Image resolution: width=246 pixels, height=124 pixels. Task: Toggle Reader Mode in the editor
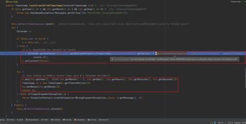tap(236, 2)
